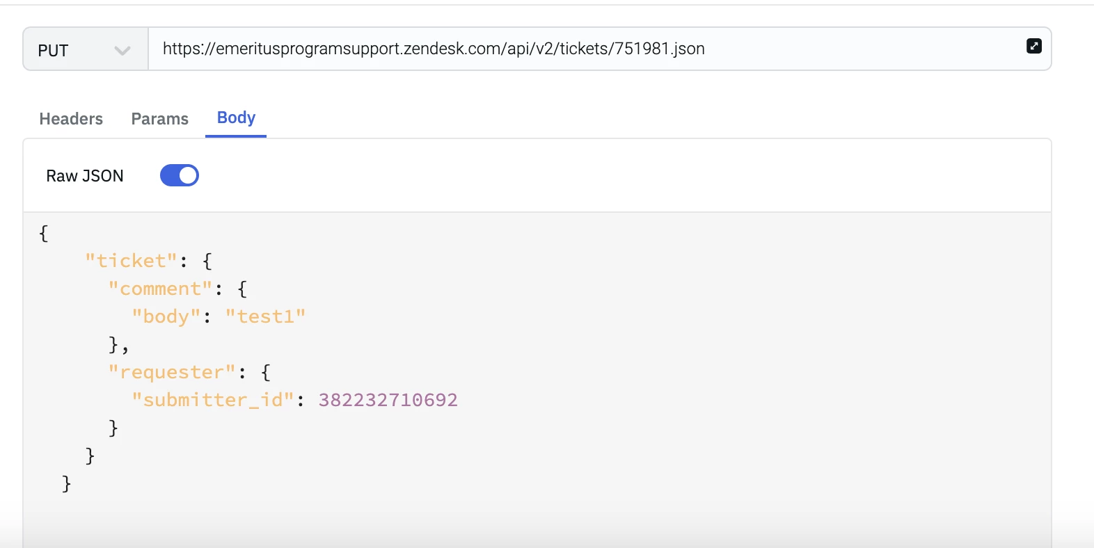The height and width of the screenshot is (548, 1094).
Task: Select the Body tab
Action: click(x=236, y=118)
